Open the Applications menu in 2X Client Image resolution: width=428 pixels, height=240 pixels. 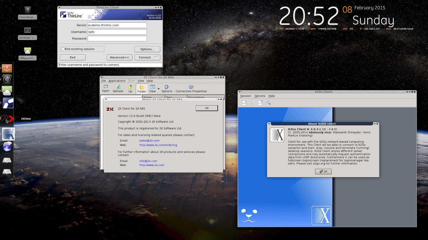tap(117, 81)
